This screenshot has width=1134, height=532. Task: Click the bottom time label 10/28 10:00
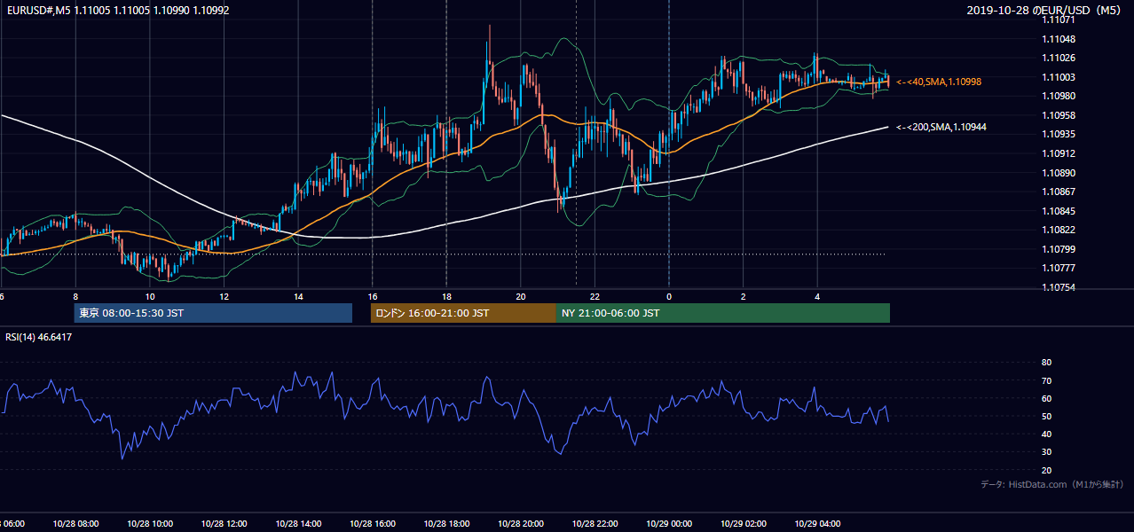point(149,524)
